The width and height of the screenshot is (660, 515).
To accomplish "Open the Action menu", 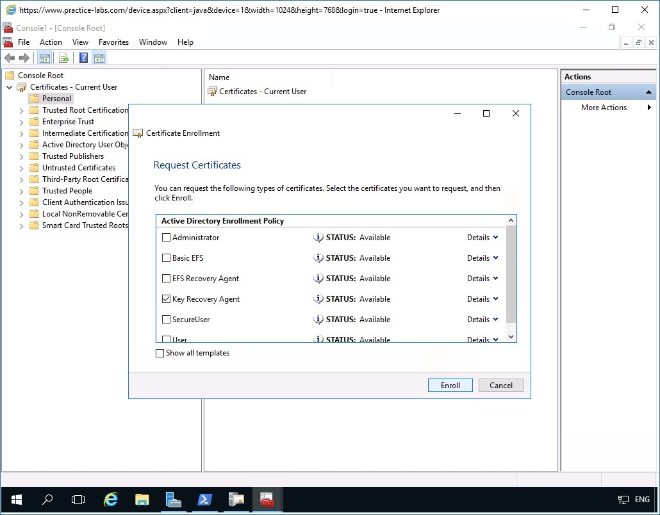I will coord(51,42).
